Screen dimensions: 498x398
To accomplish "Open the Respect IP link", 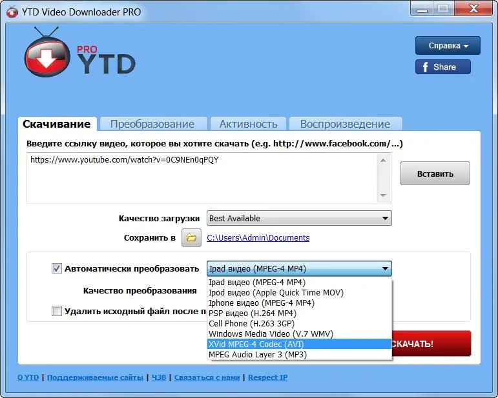I will [268, 377].
